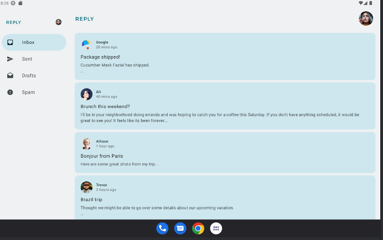
Task: Open the Drafts folder
Action: (x=34, y=75)
